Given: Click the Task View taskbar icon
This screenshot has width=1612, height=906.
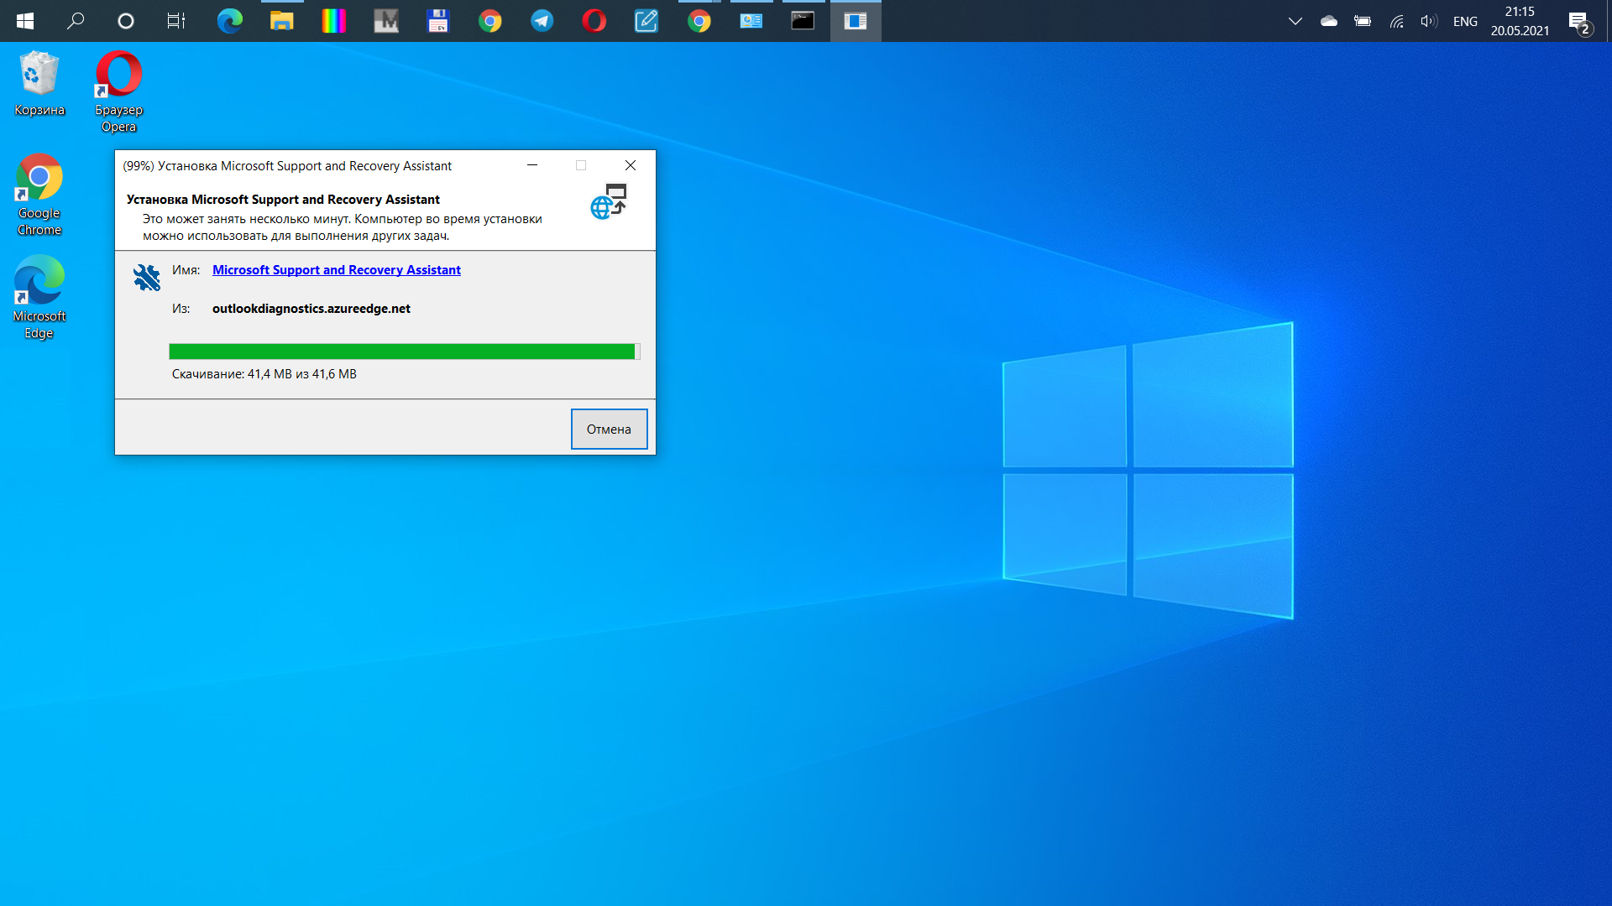Looking at the screenshot, I should pos(176,21).
